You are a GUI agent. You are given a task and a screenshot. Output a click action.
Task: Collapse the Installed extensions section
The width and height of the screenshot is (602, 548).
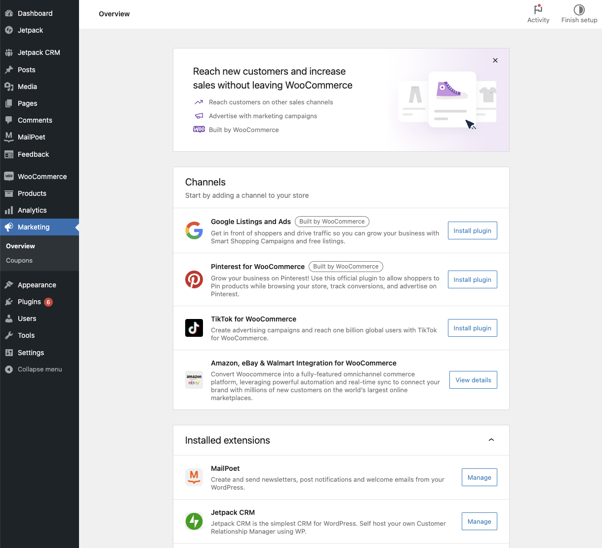(491, 440)
